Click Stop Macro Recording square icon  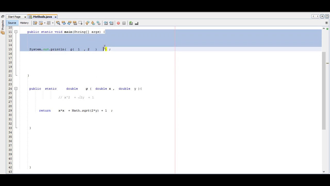pos(124,23)
